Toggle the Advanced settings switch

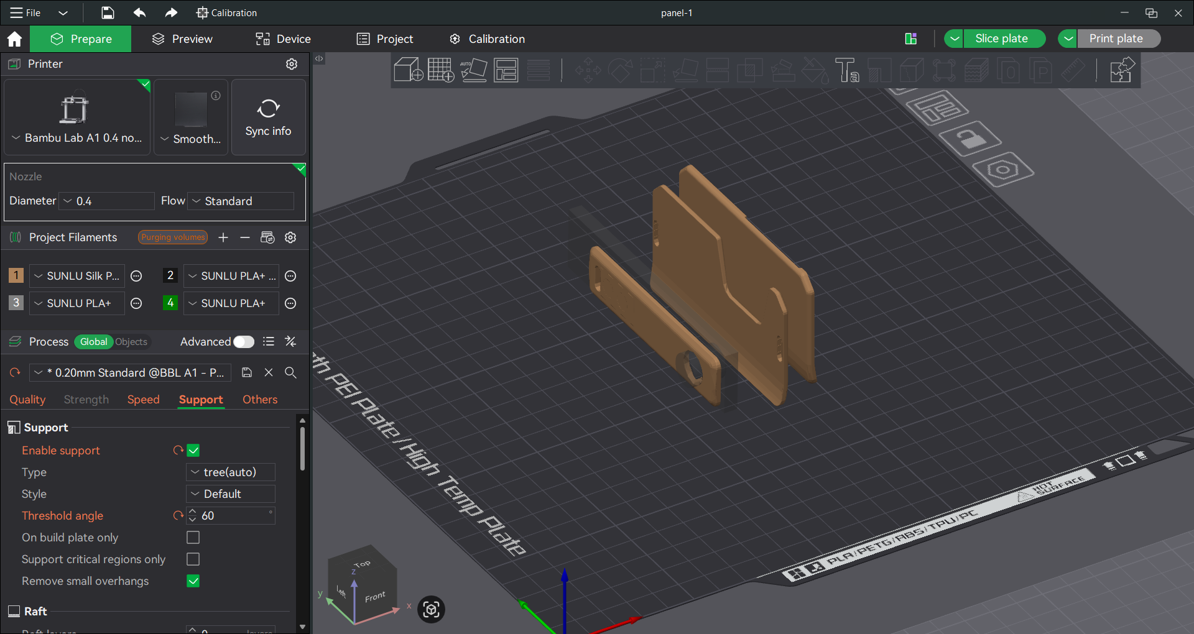pos(243,342)
